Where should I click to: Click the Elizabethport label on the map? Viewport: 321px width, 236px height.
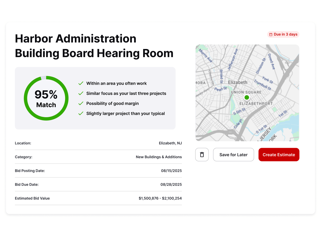(x=256, y=104)
